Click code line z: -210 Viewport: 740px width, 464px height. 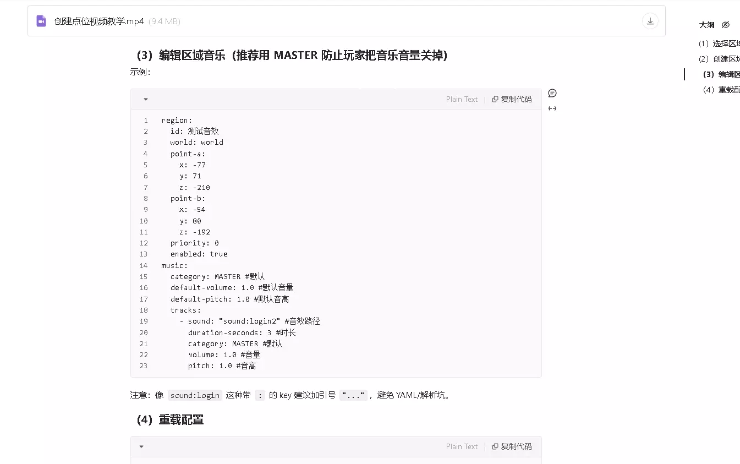[194, 187]
